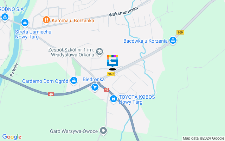
Task: Click the Zespół Szkół school icon
Action: click(x=99, y=52)
